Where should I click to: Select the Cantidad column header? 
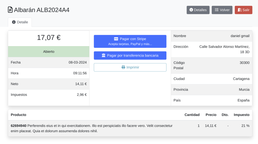coord(192,115)
